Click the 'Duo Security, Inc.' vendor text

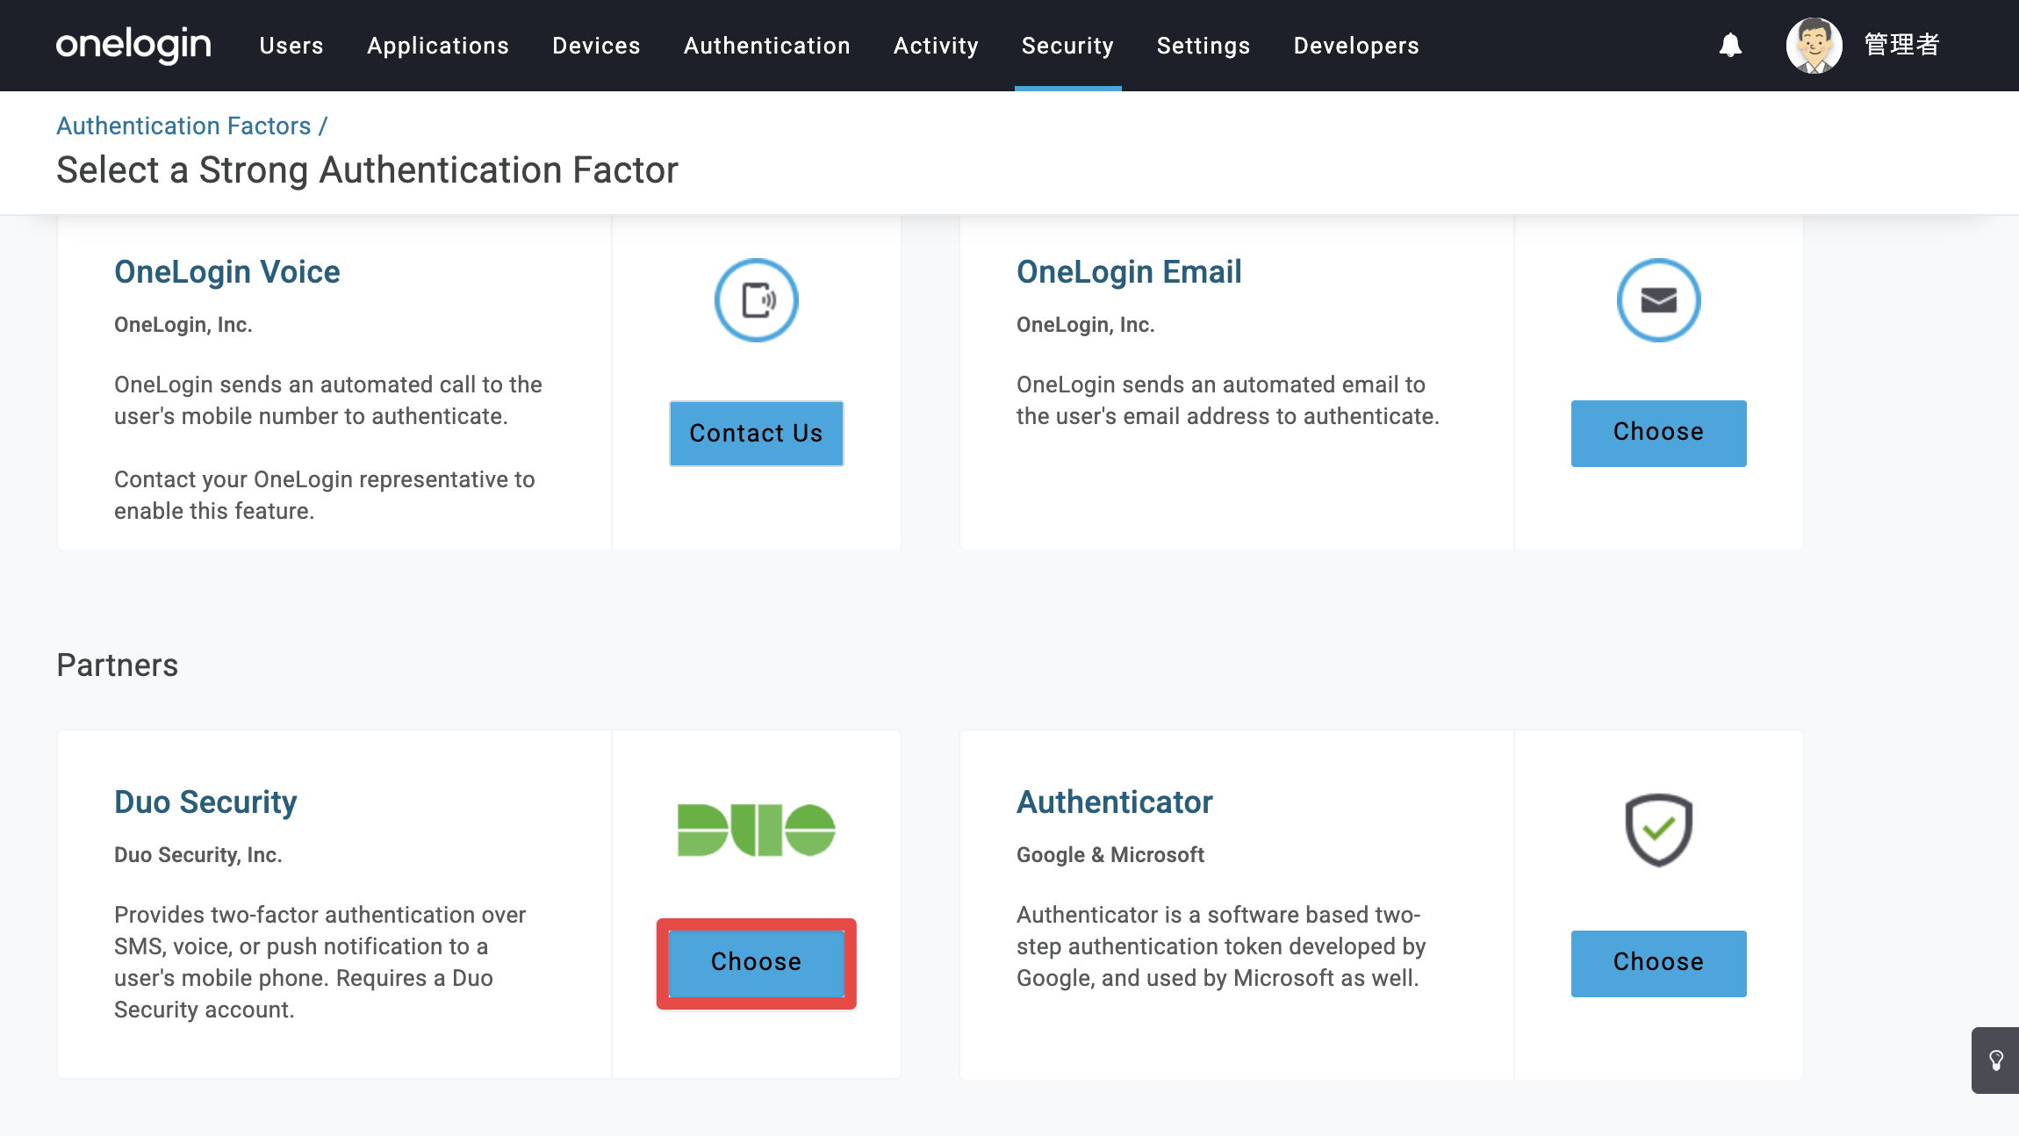[x=198, y=855]
